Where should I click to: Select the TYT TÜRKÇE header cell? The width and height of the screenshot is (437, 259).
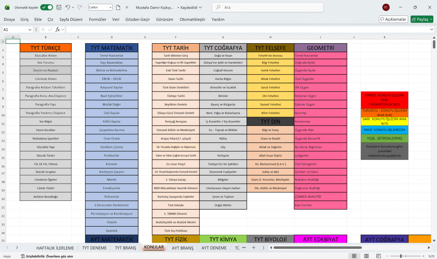pyautogui.click(x=46, y=48)
